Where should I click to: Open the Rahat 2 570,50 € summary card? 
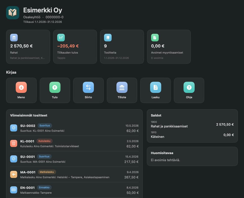pyautogui.click(x=28, y=47)
